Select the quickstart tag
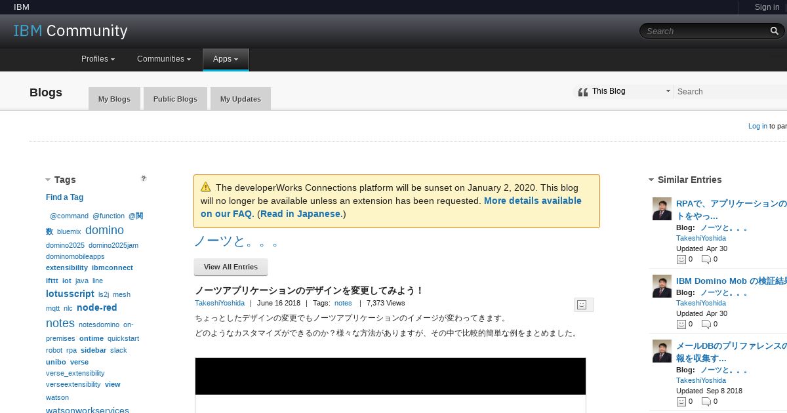The width and height of the screenshot is (787, 413). (x=123, y=338)
